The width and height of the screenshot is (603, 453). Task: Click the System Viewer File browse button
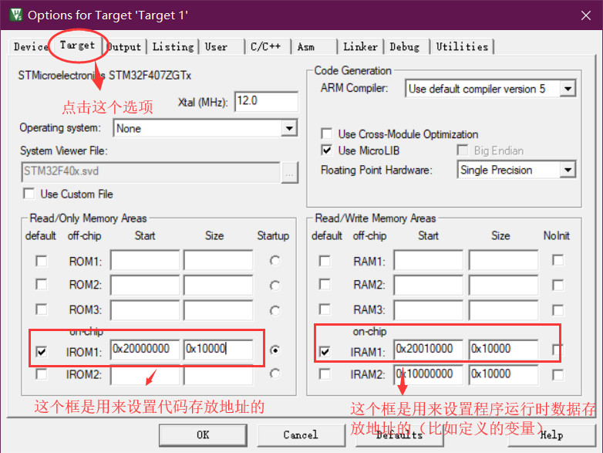click(x=290, y=172)
